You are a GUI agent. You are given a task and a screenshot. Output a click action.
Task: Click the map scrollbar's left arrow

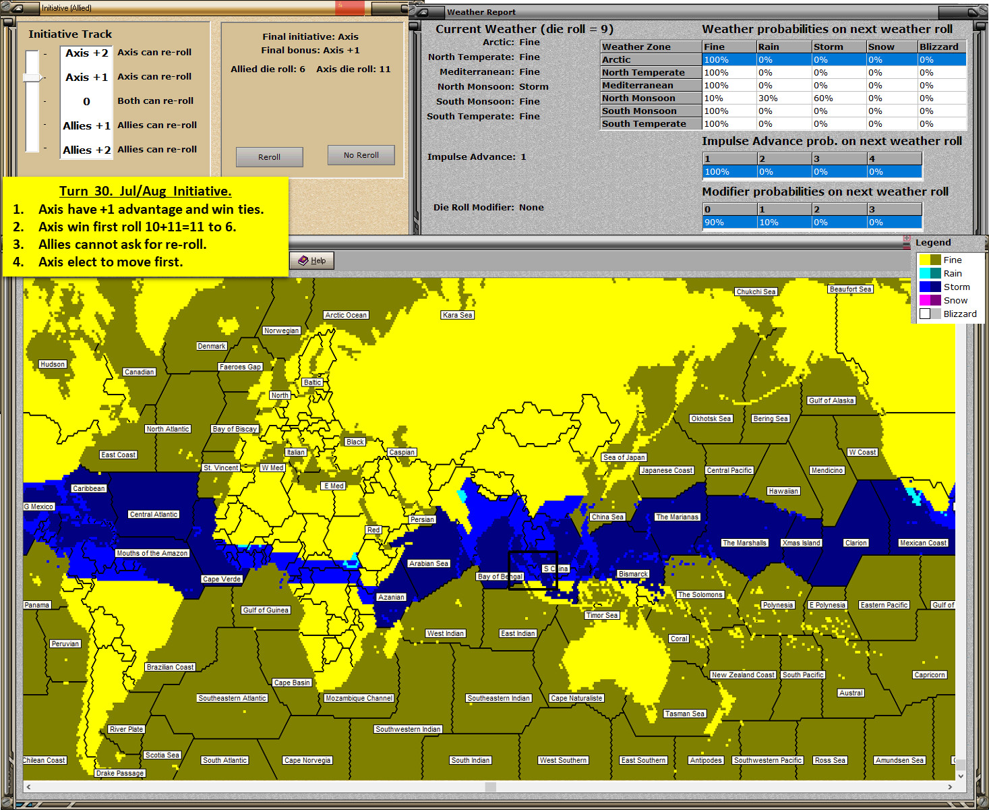tap(28, 787)
